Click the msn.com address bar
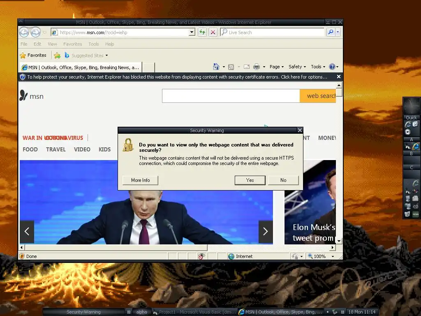Viewport: 421px width, 316px height. point(123,33)
